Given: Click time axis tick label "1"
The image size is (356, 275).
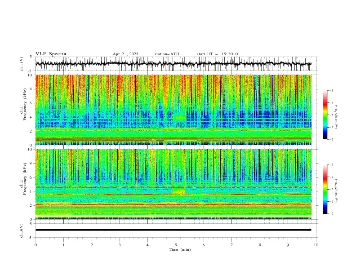Looking at the screenshot, I should point(63,245).
